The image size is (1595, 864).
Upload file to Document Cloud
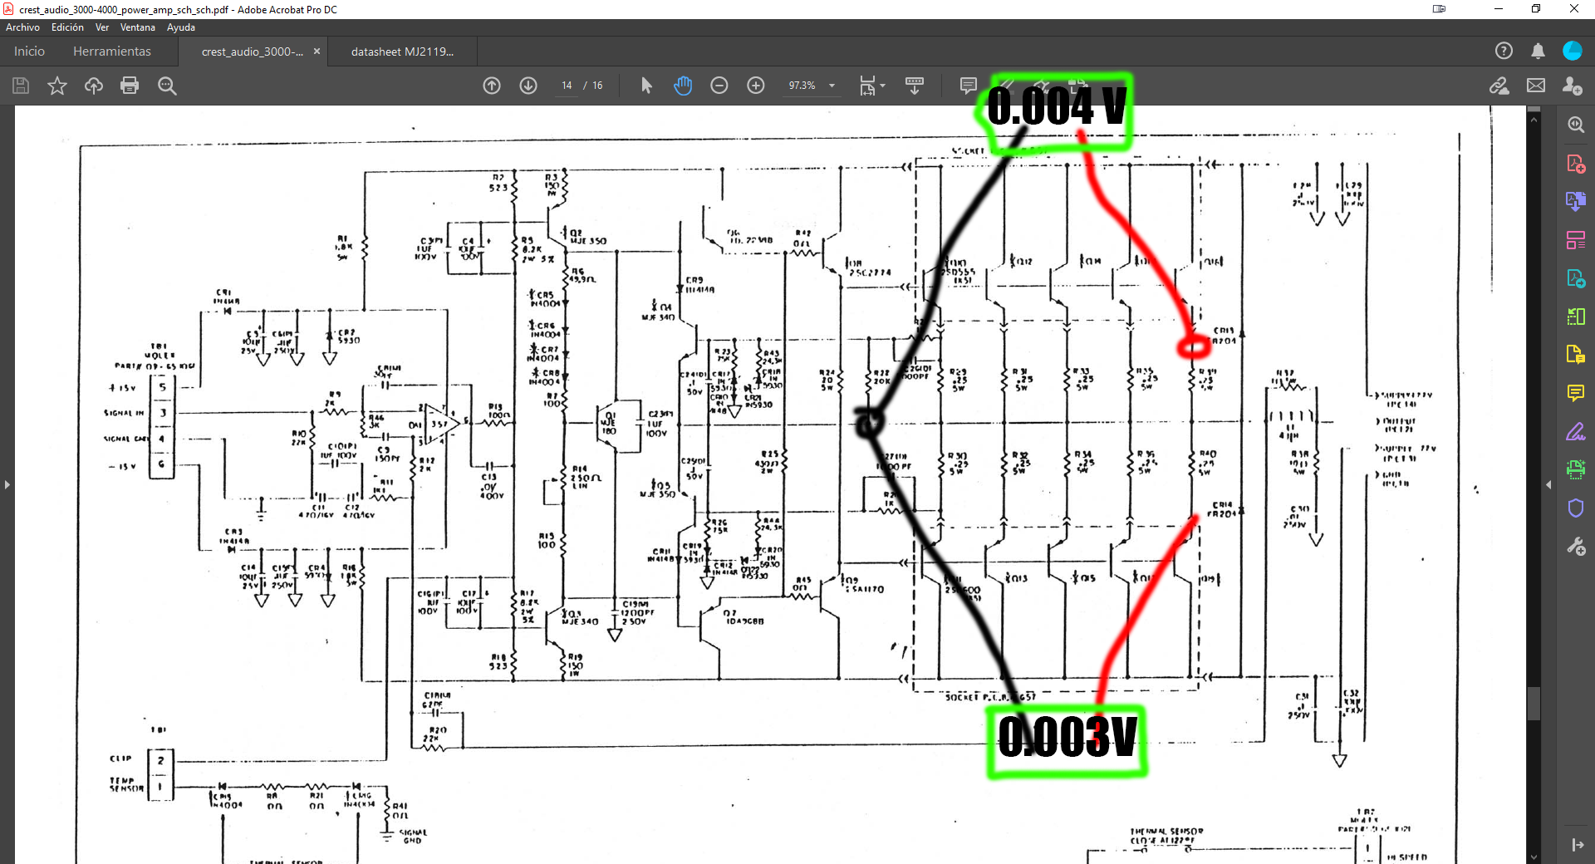(94, 86)
